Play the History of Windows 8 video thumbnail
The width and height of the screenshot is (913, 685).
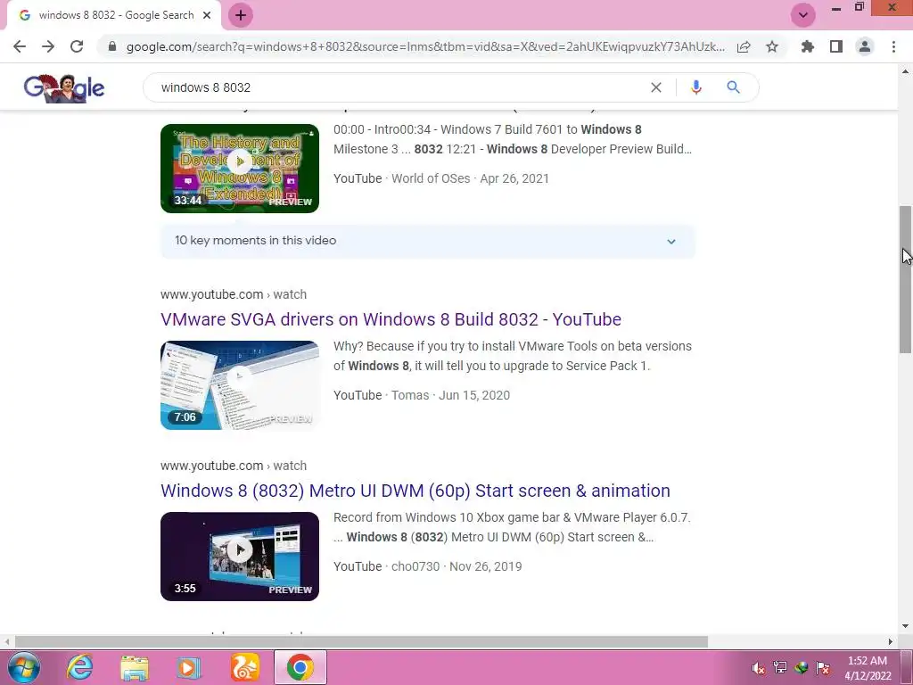point(240,169)
